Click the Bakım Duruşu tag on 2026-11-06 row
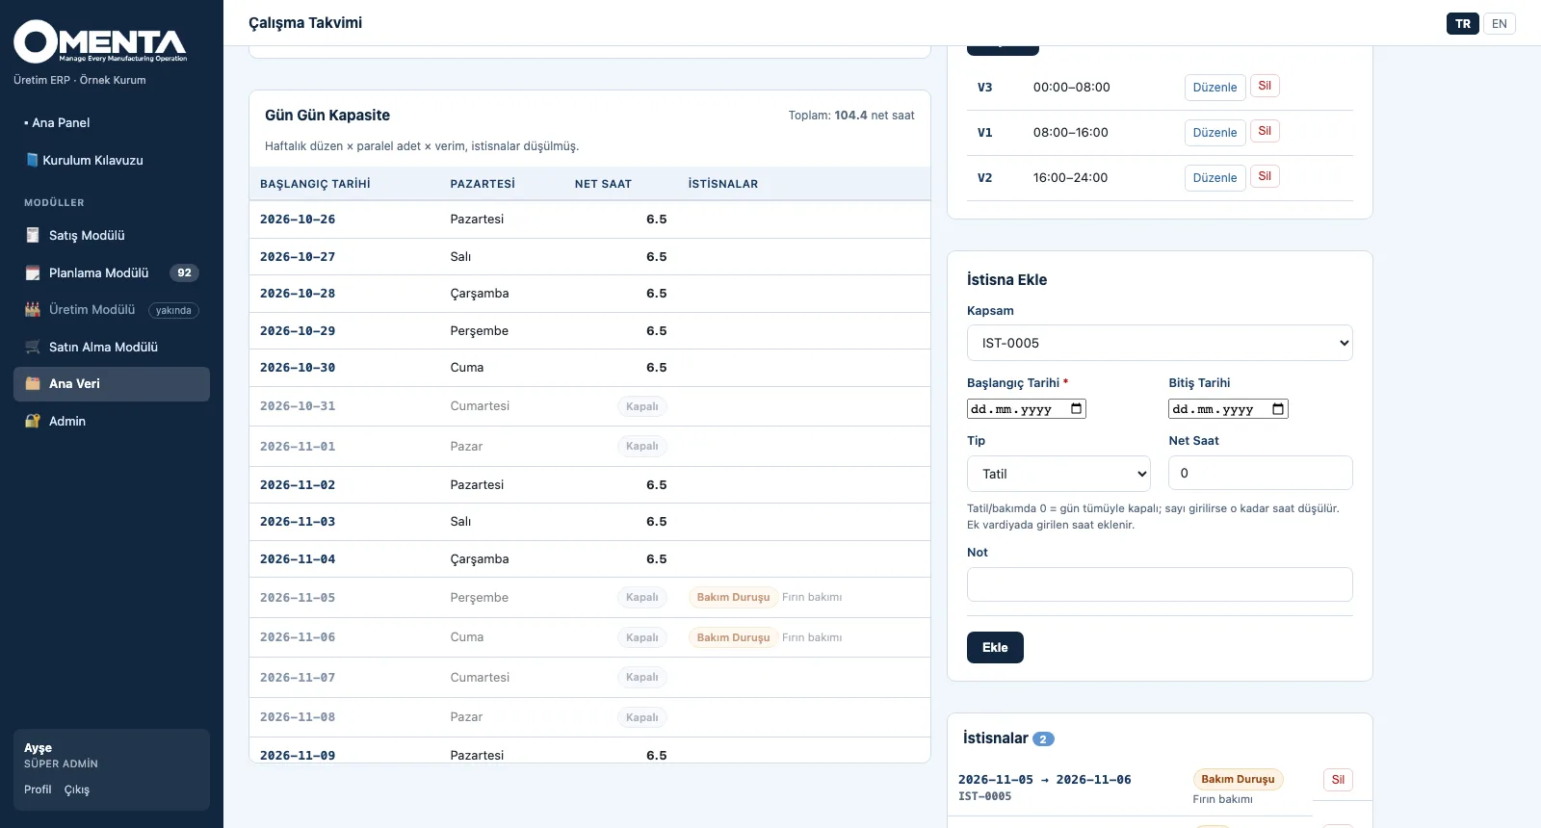Image resolution: width=1541 pixels, height=828 pixels. [734, 637]
